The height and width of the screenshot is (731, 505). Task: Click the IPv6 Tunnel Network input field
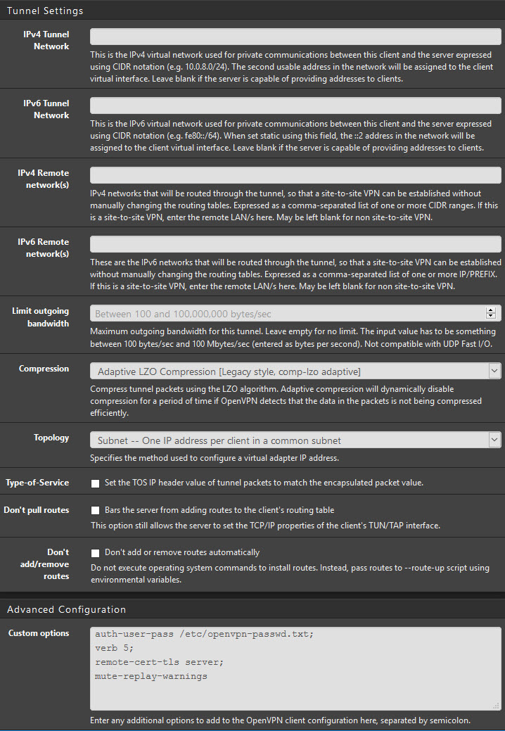295,106
